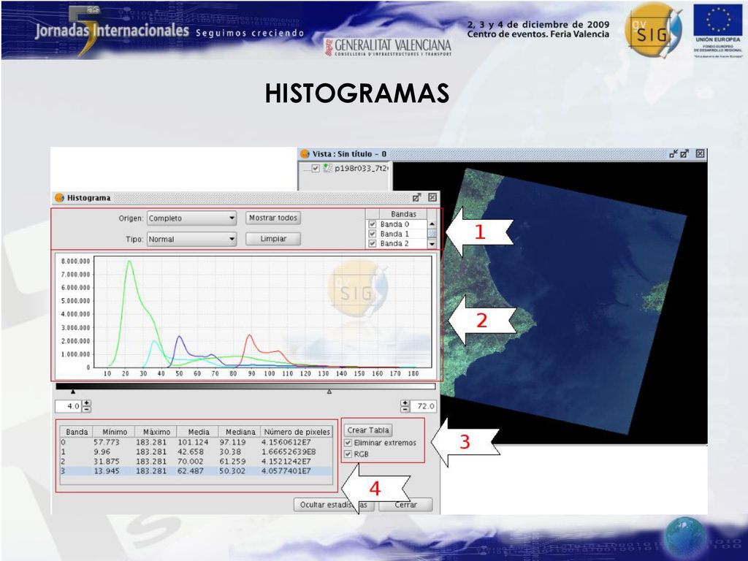The height and width of the screenshot is (561, 748).
Task: Open the Origen combo box showing Completo
Action: click(x=192, y=218)
